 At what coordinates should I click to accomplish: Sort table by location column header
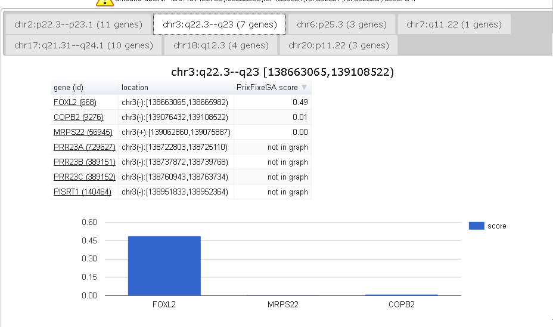(135, 88)
